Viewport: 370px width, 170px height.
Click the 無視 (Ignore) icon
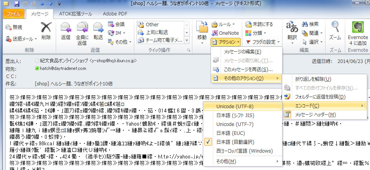point(8,27)
